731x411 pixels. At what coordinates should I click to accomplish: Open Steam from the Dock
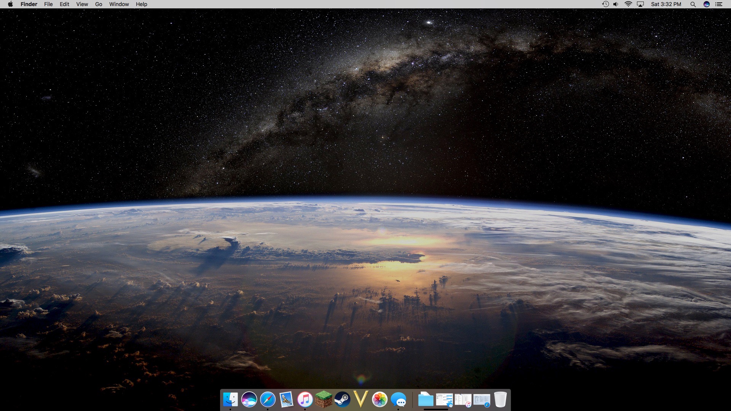(342, 400)
